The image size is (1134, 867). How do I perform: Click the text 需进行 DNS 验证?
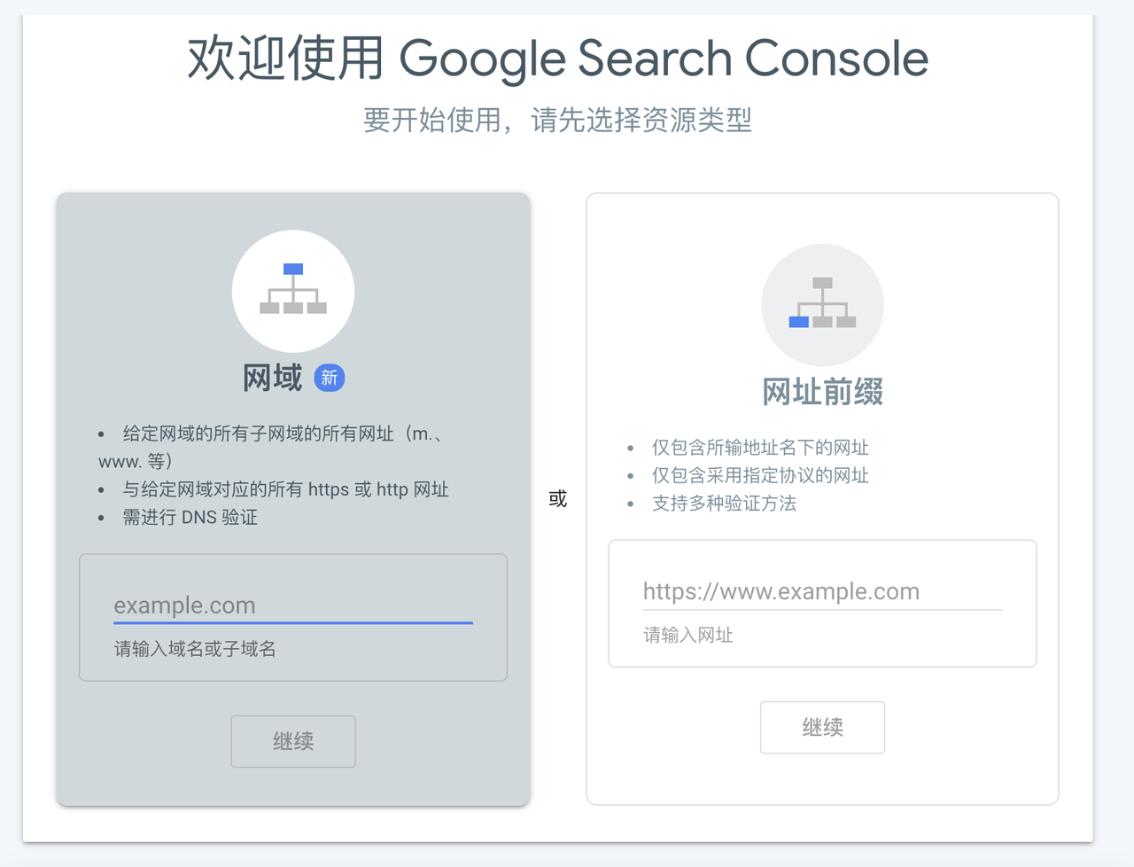190,517
